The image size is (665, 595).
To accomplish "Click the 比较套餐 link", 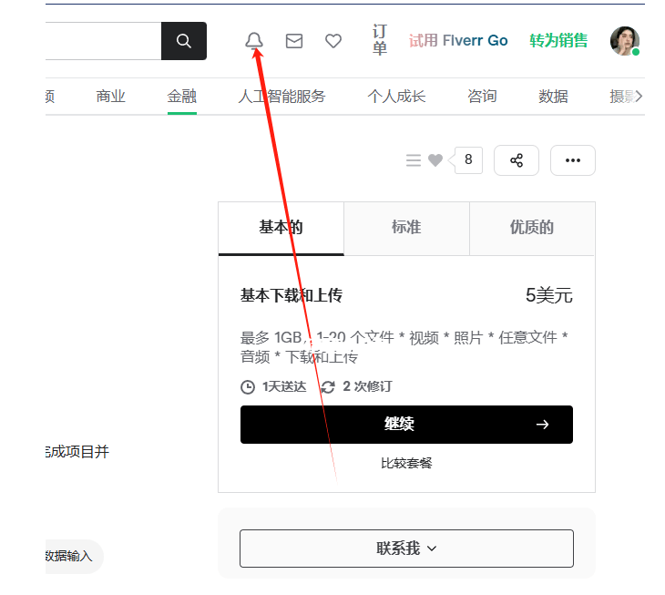I will [406, 463].
